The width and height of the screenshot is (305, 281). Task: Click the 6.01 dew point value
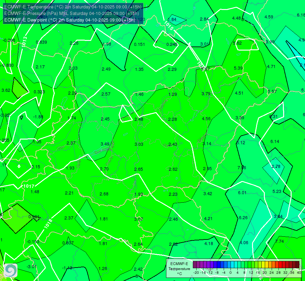[x=242, y=193]
